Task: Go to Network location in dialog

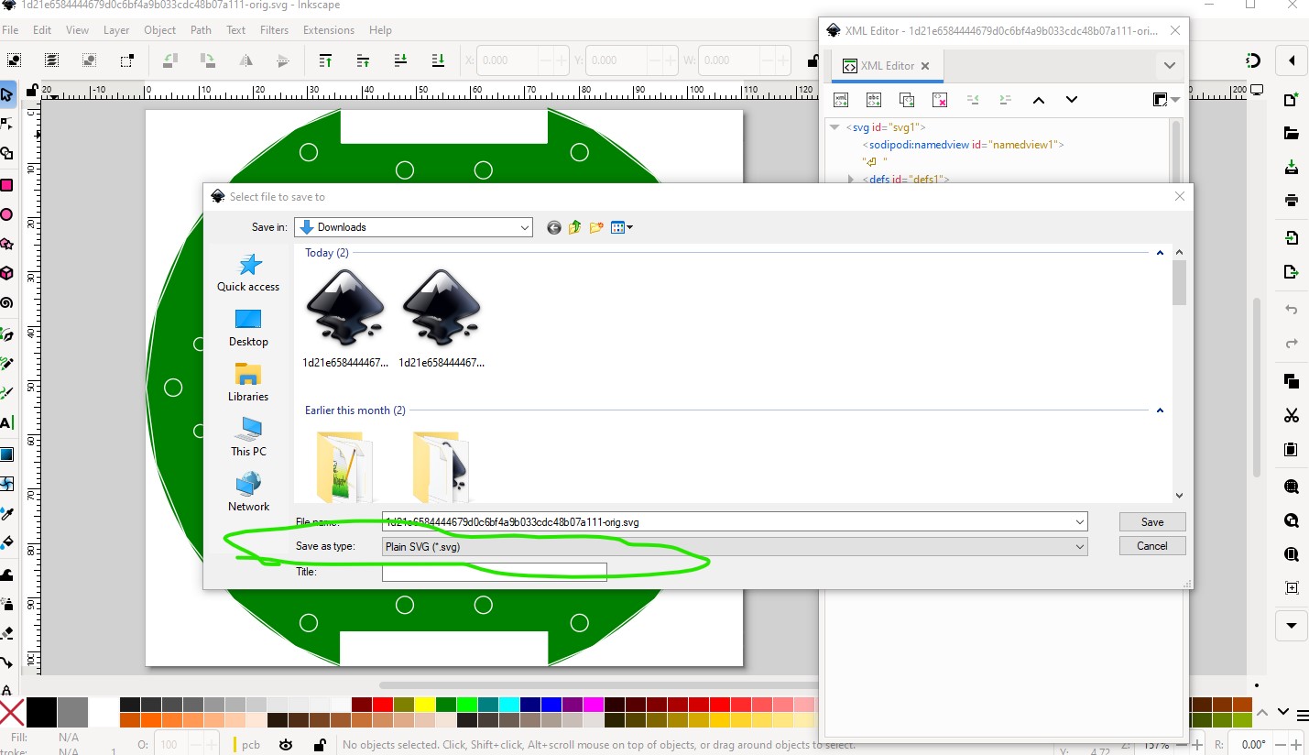Action: pos(248,492)
